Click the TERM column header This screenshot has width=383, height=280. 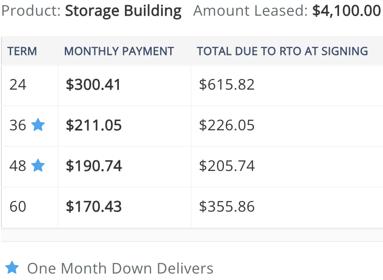(22, 51)
